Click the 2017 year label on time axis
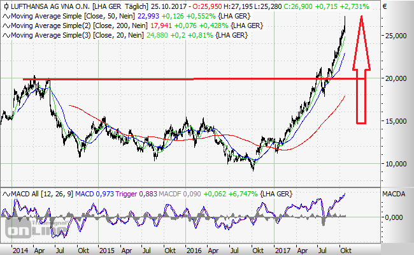 283,251
